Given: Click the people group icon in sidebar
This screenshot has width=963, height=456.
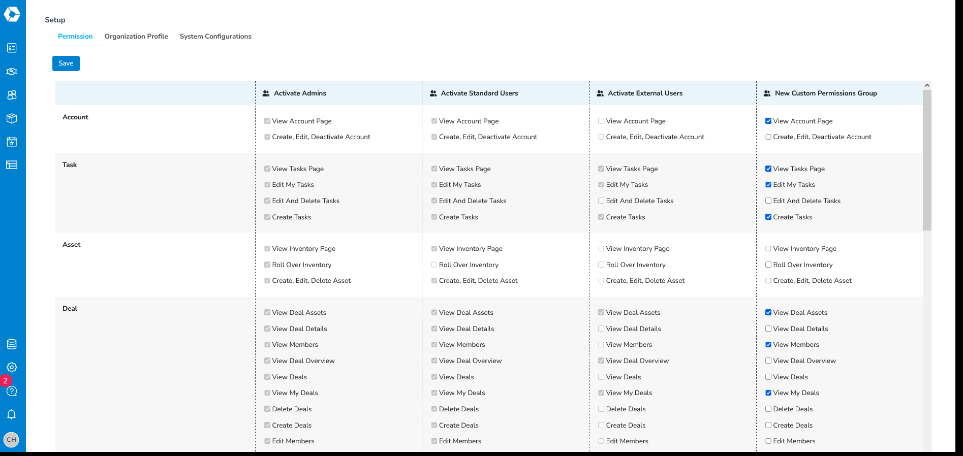Looking at the screenshot, I should coord(12,95).
